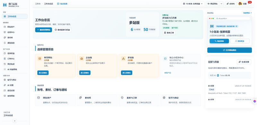The height and width of the screenshot is (125, 257).
Task: Click the 工作台 breadcrumb link
Action: coord(38,4)
